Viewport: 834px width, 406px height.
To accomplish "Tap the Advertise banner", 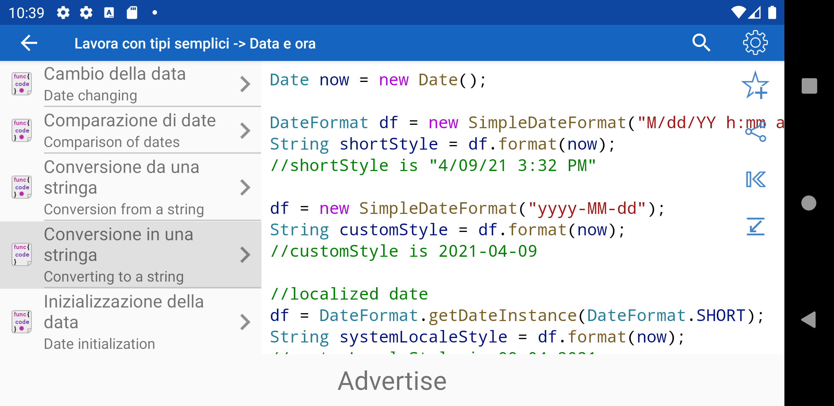I will 392,380.
